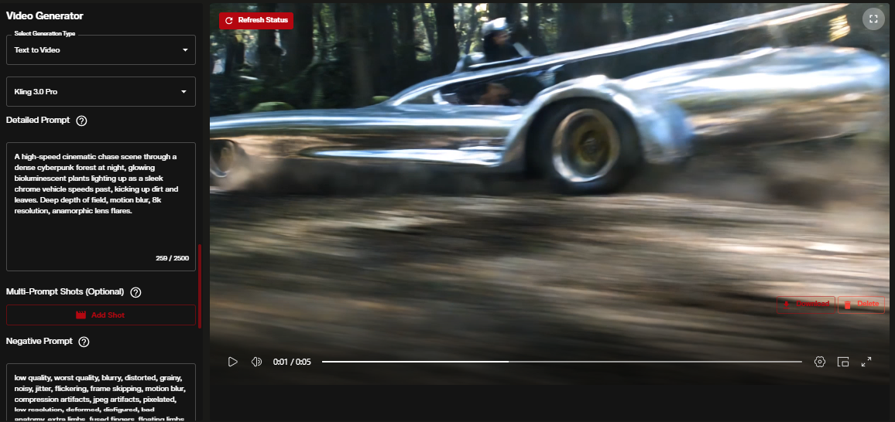This screenshot has height=422, width=895.
Task: Click into the Detailed Prompt text area
Action: click(x=101, y=206)
